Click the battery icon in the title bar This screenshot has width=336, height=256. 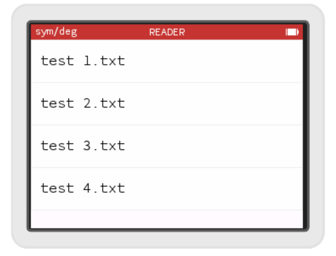point(292,32)
